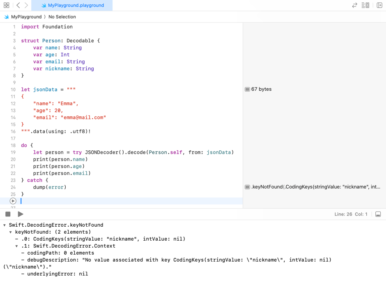
Task: Execute the playground with the play button
Action: [x=21, y=214]
